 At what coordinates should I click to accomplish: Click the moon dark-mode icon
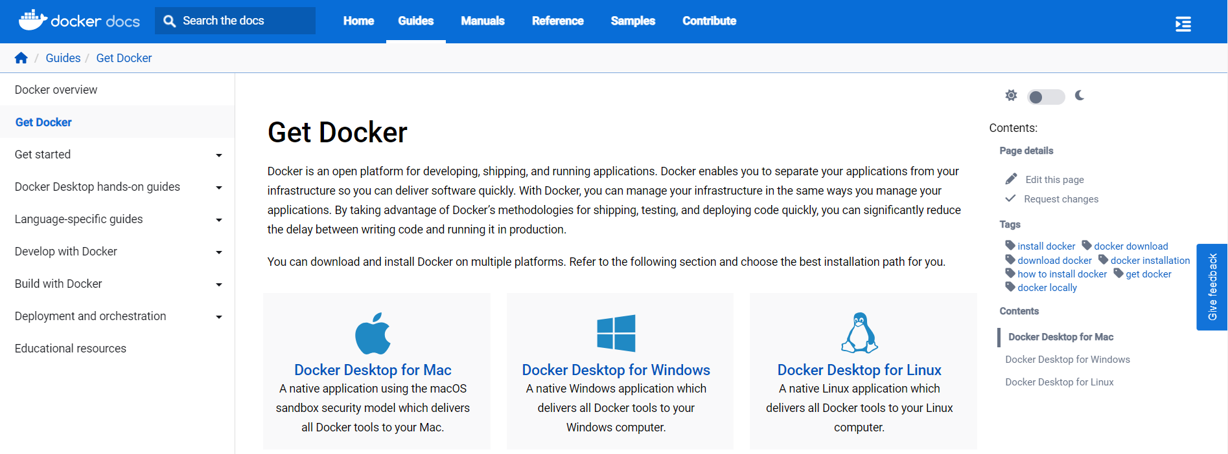point(1080,96)
